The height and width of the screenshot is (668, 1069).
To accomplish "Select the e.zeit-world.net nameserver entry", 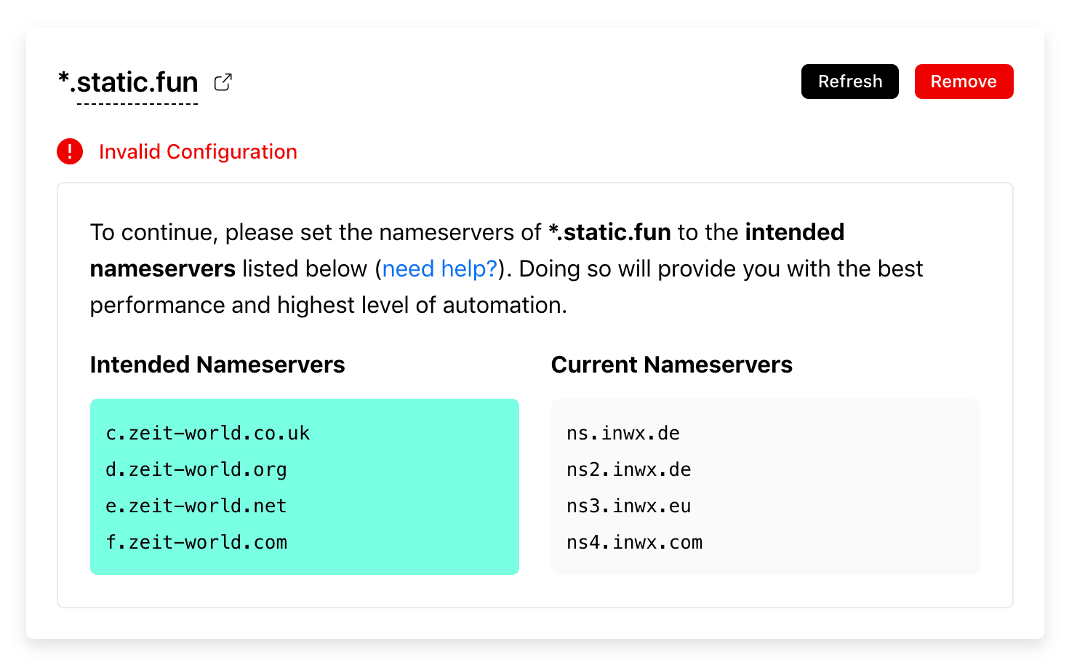I will click(196, 506).
